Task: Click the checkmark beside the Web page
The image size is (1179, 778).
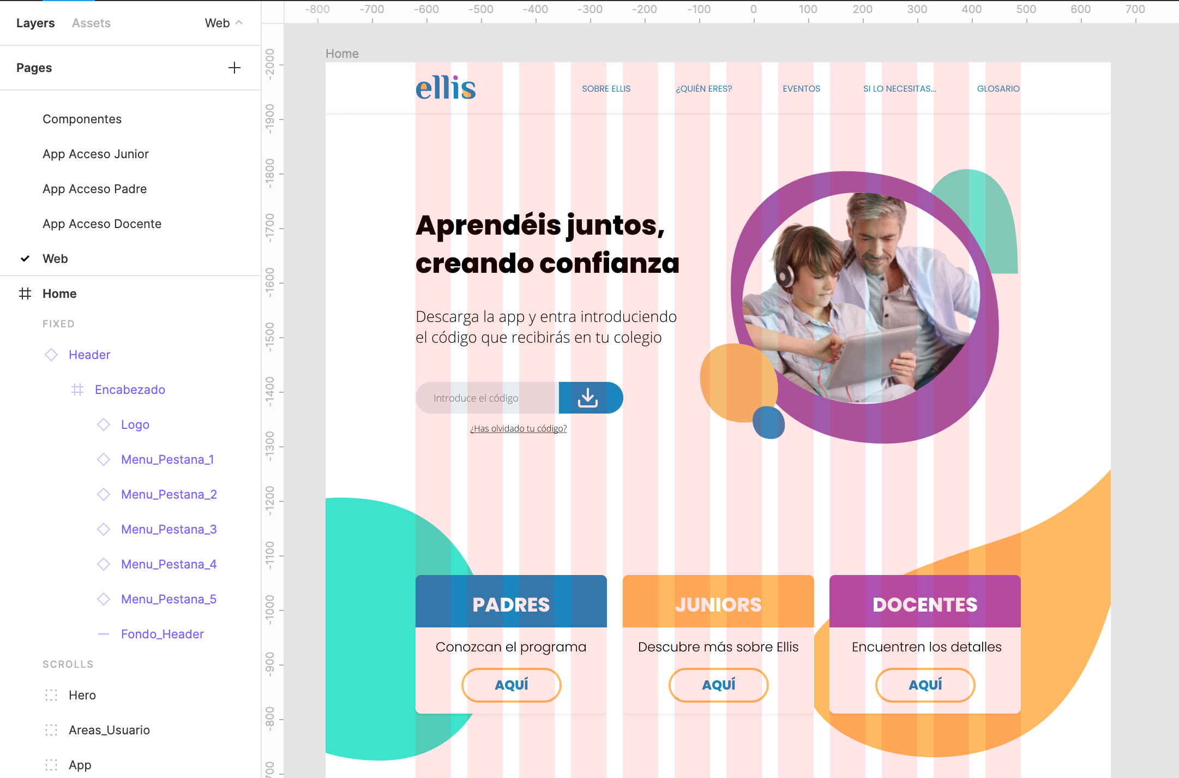Action: pyautogui.click(x=25, y=259)
